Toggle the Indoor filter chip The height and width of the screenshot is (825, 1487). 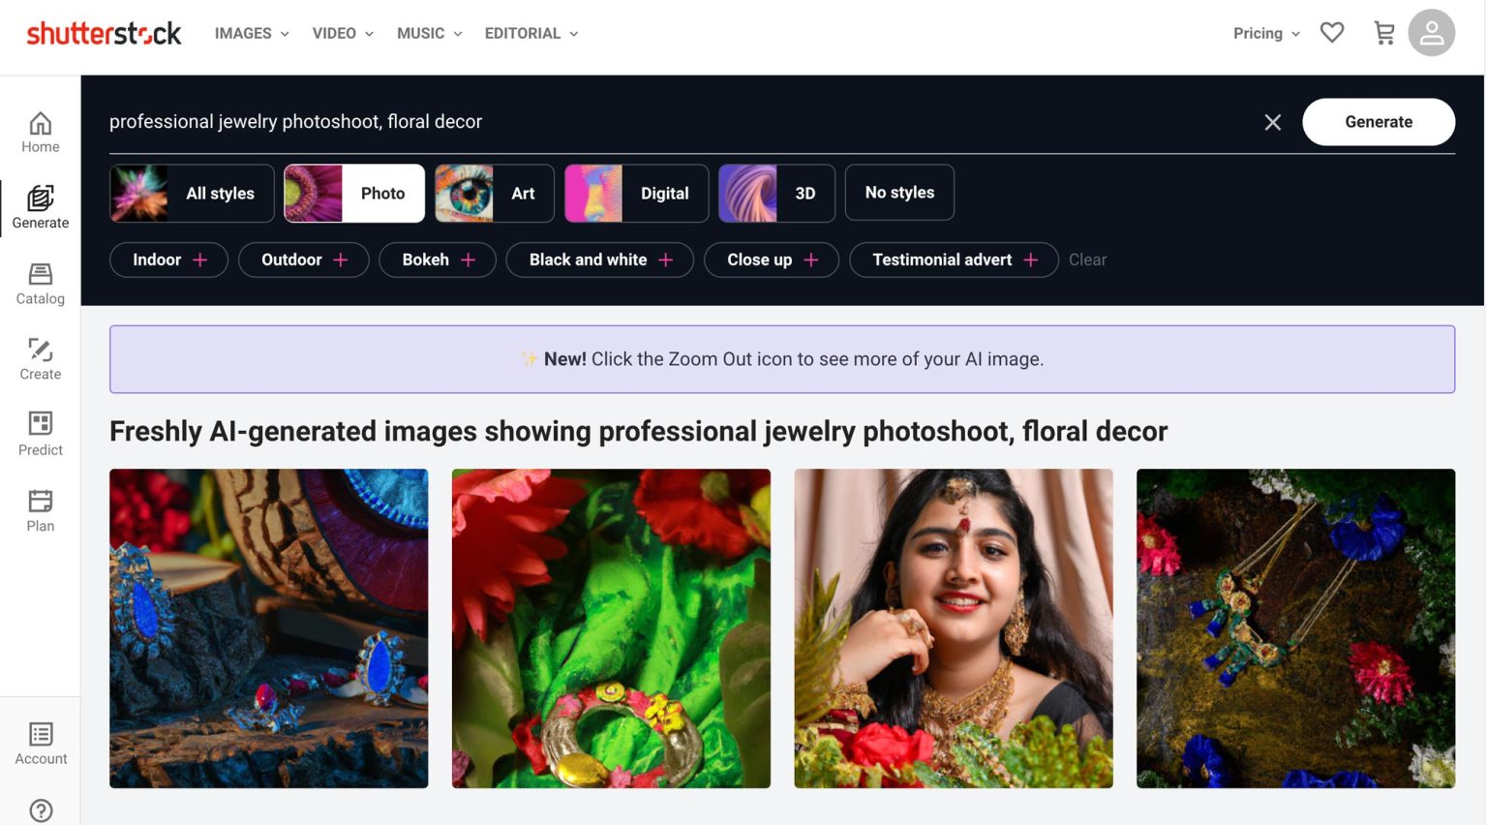coord(168,260)
